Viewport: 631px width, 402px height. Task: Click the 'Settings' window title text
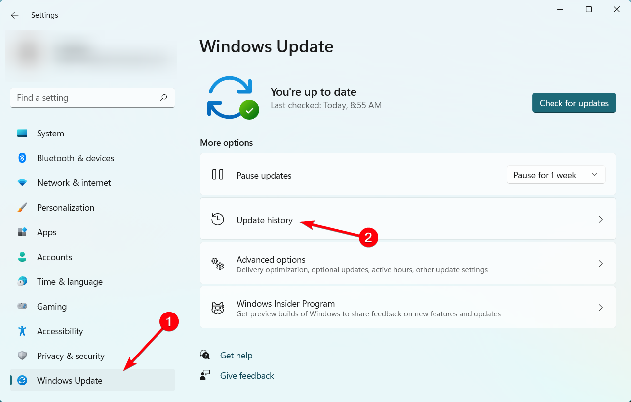44,15
